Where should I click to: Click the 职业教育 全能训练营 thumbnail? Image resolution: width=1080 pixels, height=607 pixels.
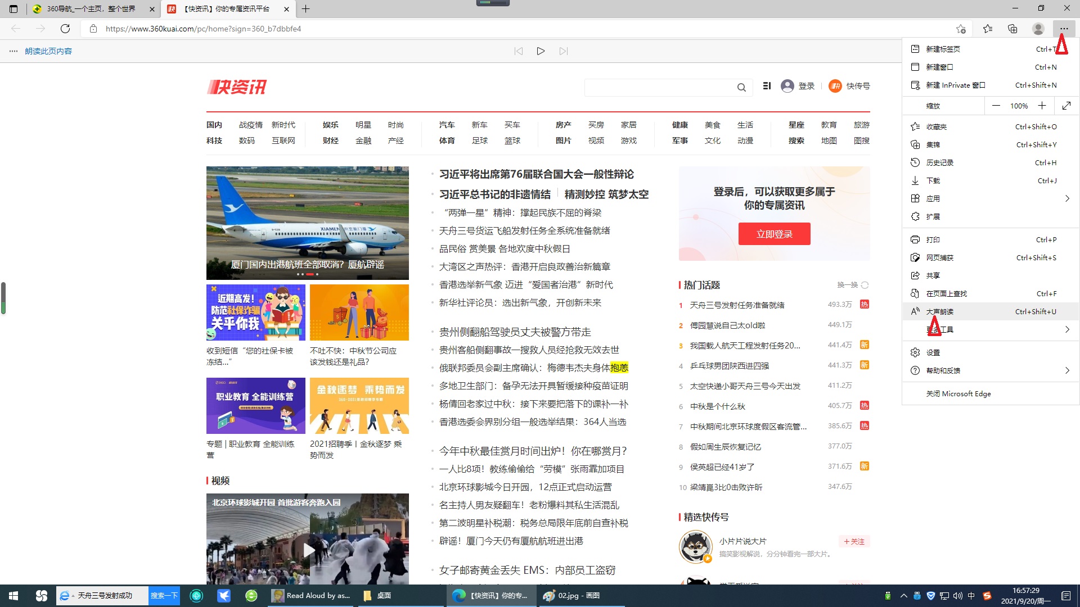coord(256,405)
